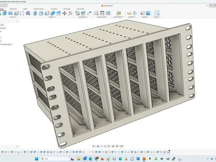216x162 pixels.
Task: Open the CONSTRUCT dropdown menu
Action: pos(118,17)
